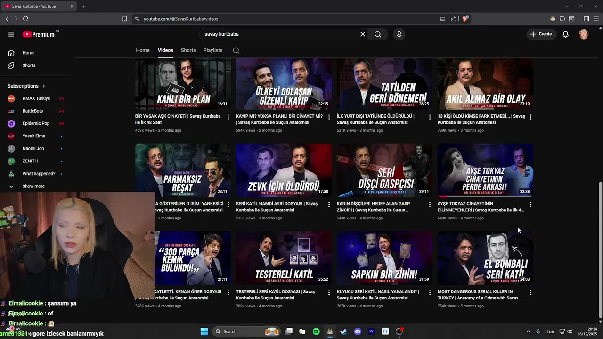The width and height of the screenshot is (603, 339).
Task: Open video title KAYIP MI? YOKSA PLANLI
Action: tap(279, 119)
